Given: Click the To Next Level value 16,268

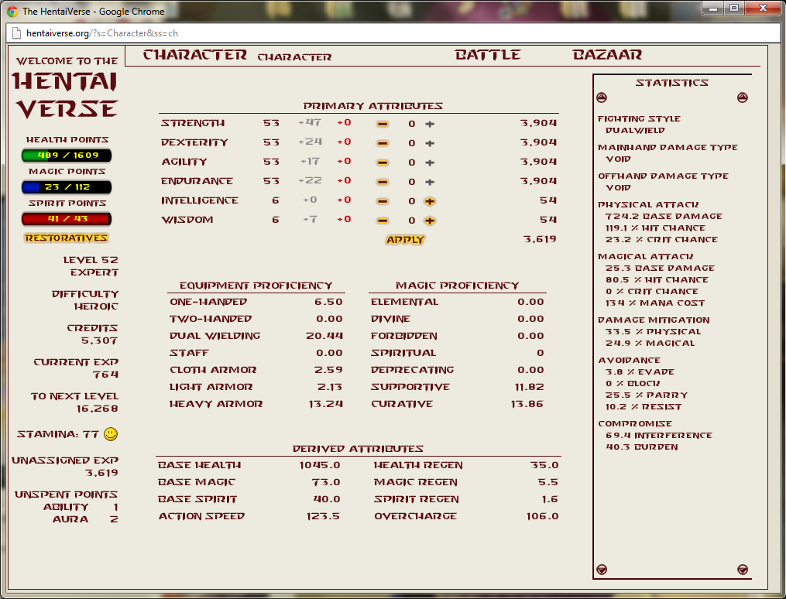Looking at the screenshot, I should coord(98,409).
